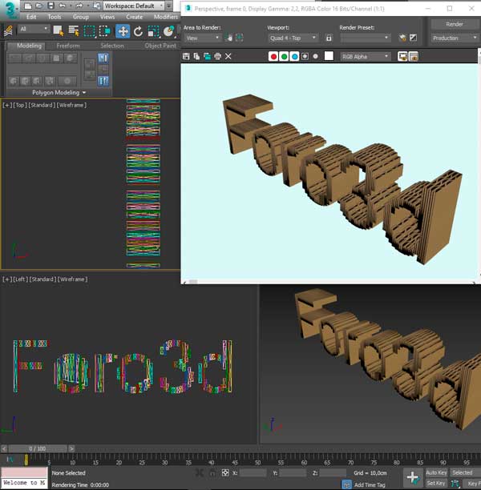The width and height of the screenshot is (481, 490).
Task: Click the Edit Region icon in render window
Action: pos(229,38)
